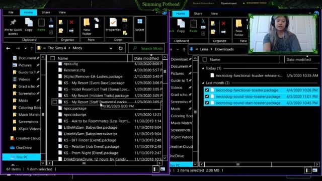This screenshot has width=322, height=181.
Task: Uncheck necrodog-sound-start-toaster.package checkbox
Action: pyautogui.click(x=207, y=103)
